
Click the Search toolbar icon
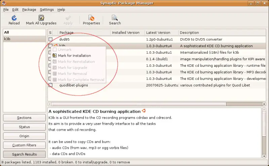click(x=115, y=18)
